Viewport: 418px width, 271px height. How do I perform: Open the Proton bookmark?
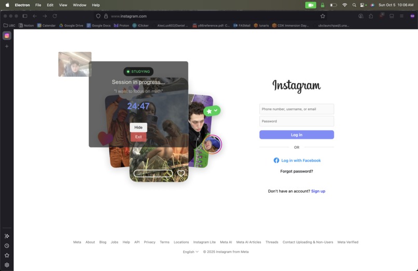pyautogui.click(x=121, y=25)
